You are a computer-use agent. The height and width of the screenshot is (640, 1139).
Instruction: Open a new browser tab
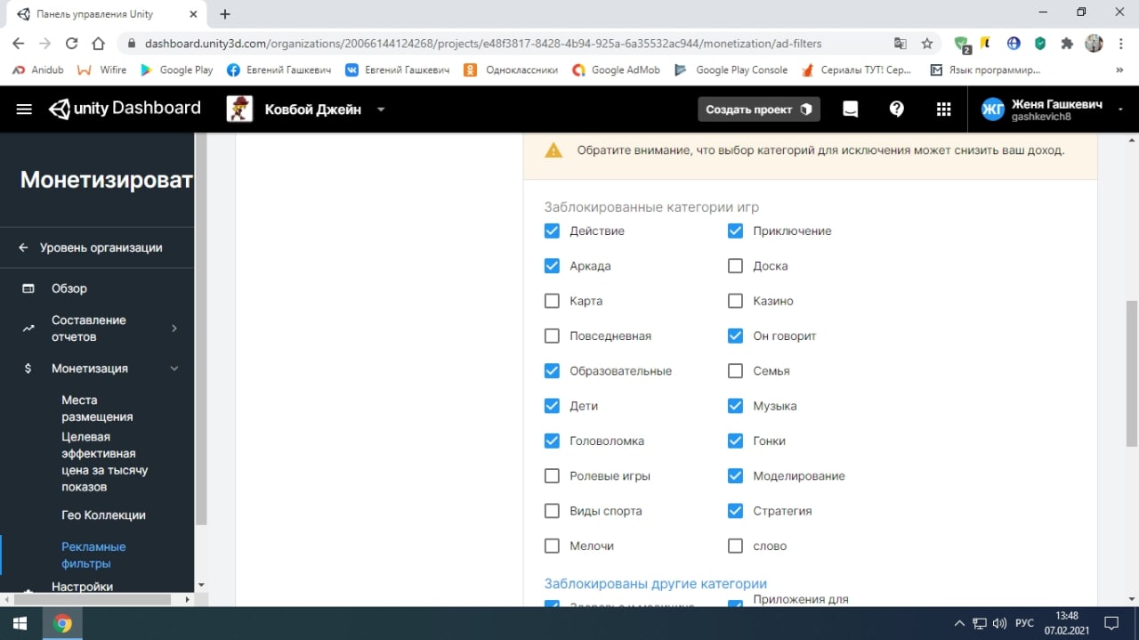pyautogui.click(x=225, y=14)
